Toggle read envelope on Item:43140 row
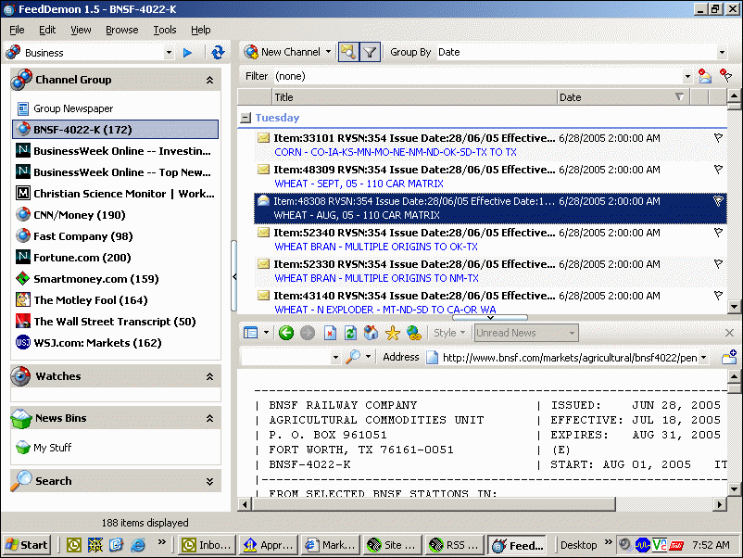The image size is (743, 558). [263, 296]
